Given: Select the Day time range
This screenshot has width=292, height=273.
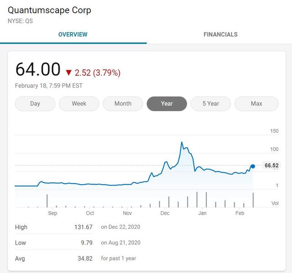Looking at the screenshot, I should pyautogui.click(x=35, y=103).
